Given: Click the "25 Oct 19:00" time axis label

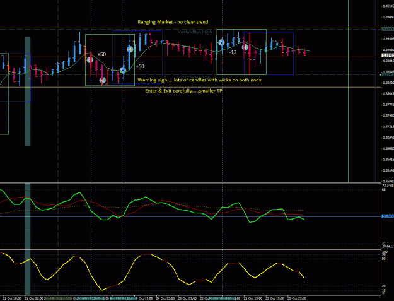Looking at the screenshot, I should [275, 298].
